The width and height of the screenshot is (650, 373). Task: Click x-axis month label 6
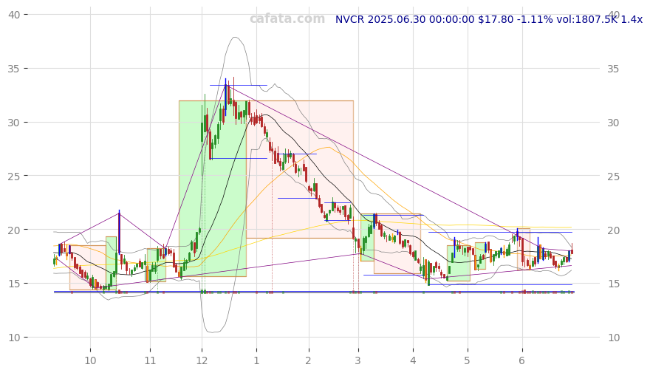pos(522,360)
